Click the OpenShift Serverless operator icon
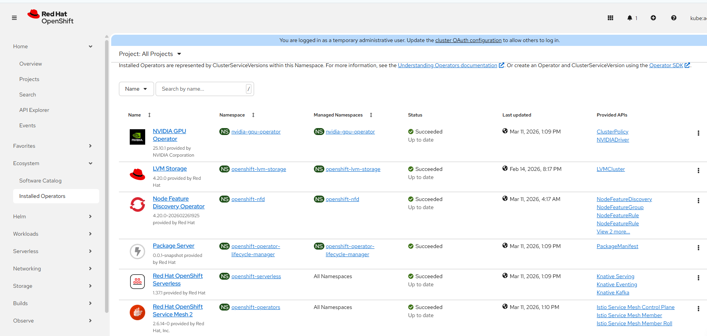The width and height of the screenshot is (707, 336). [137, 282]
